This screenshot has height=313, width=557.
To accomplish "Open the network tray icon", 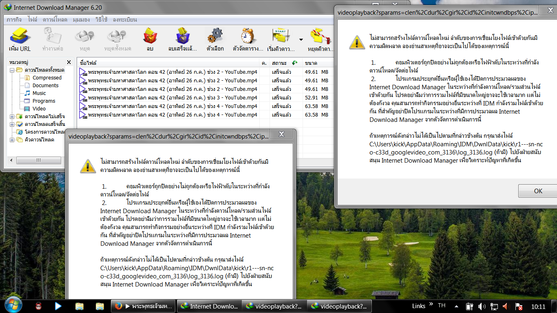I will click(x=494, y=306).
